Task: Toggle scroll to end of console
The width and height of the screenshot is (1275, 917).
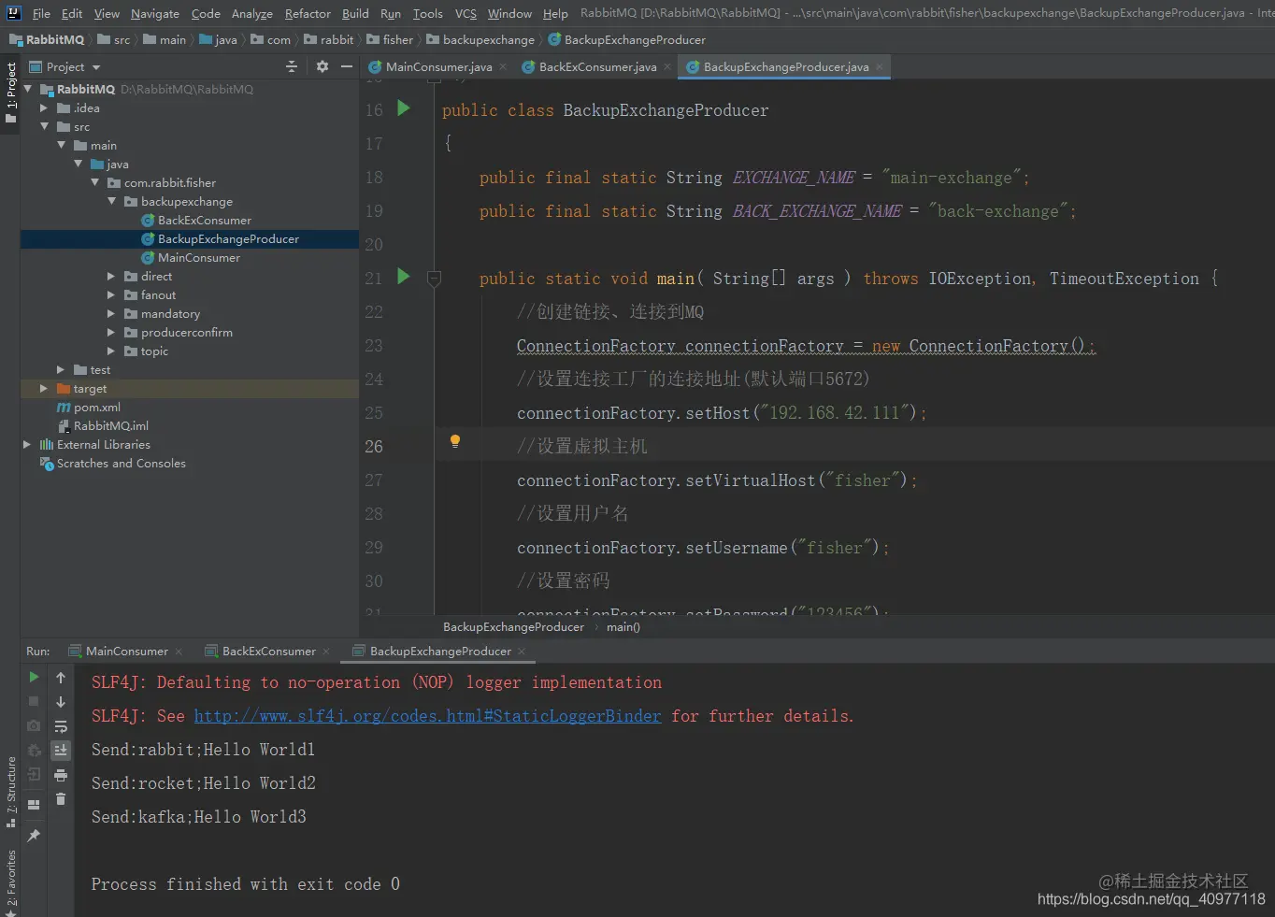Action: 61,750
